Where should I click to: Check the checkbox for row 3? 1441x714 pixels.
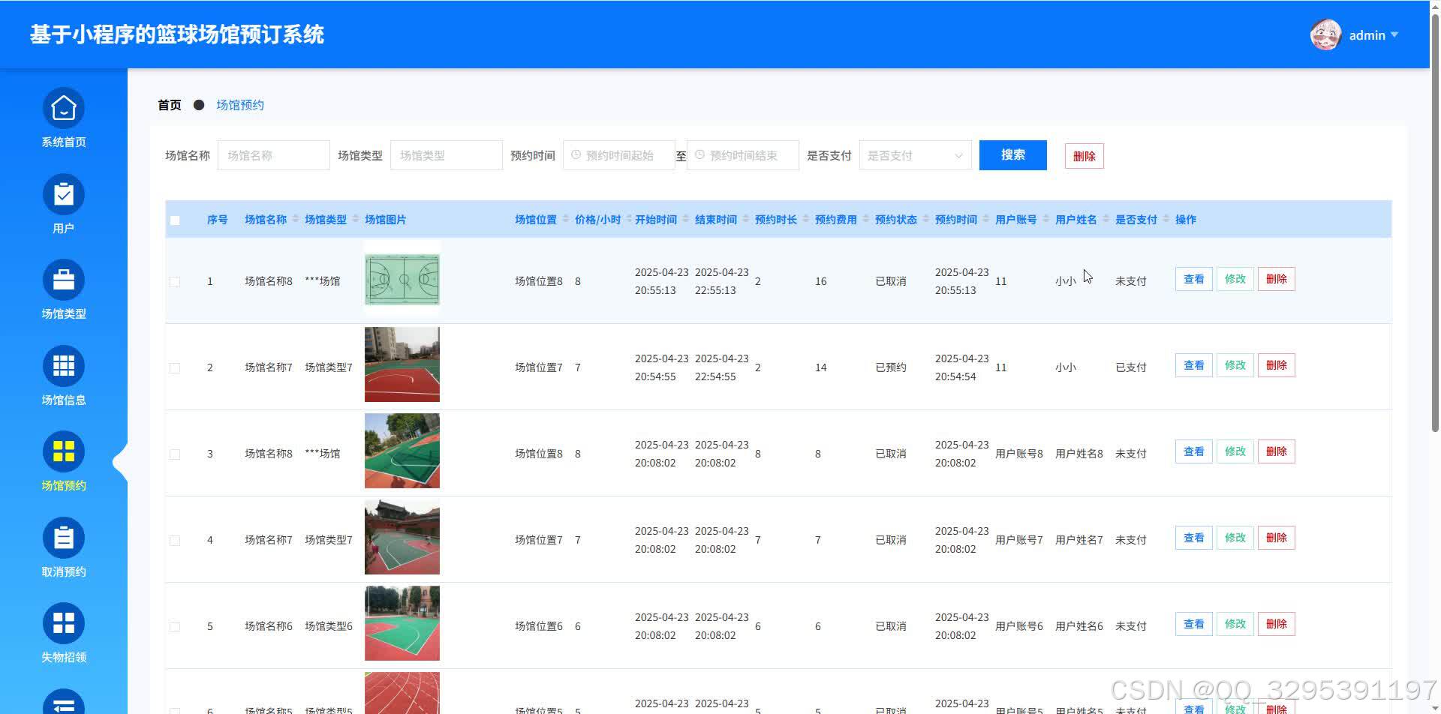pos(175,454)
